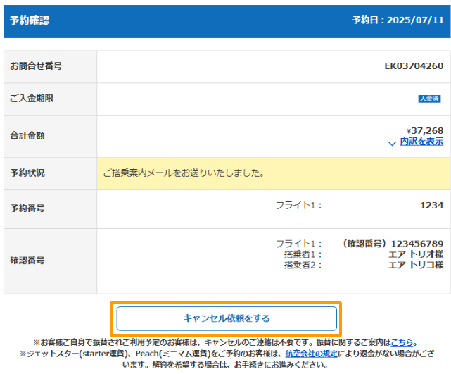Click the 予約日 2025/07/11 date text

pyautogui.click(x=398, y=20)
